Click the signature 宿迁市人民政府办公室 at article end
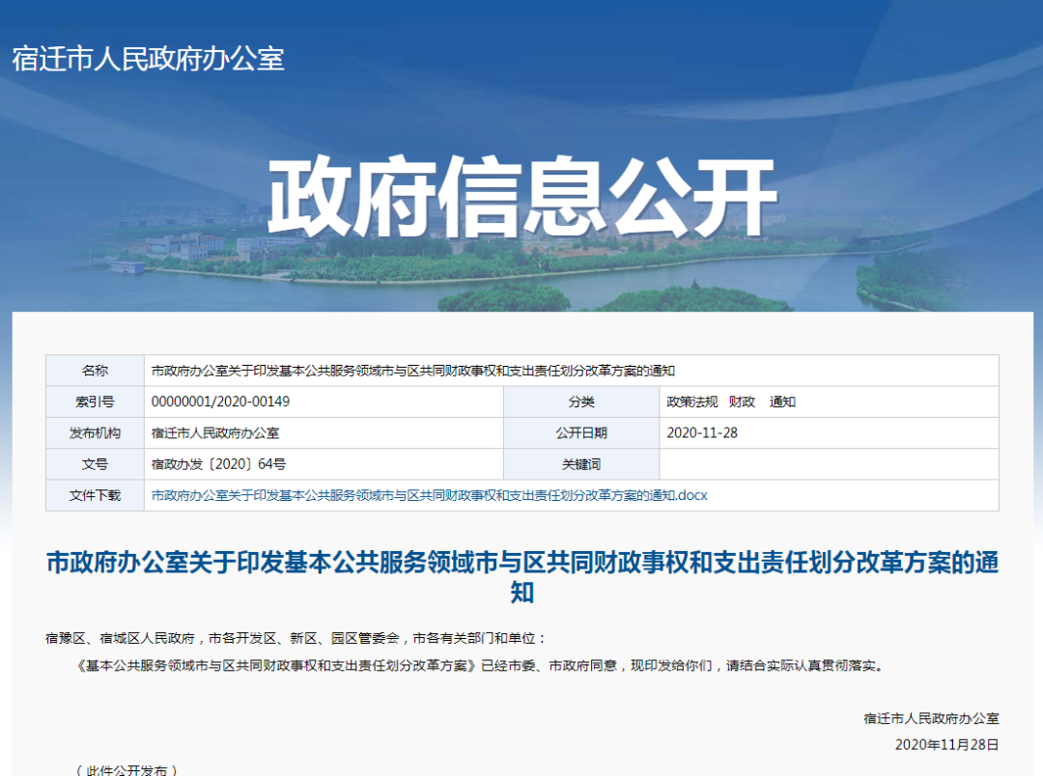Viewport: 1043px width, 776px height. 931,718
